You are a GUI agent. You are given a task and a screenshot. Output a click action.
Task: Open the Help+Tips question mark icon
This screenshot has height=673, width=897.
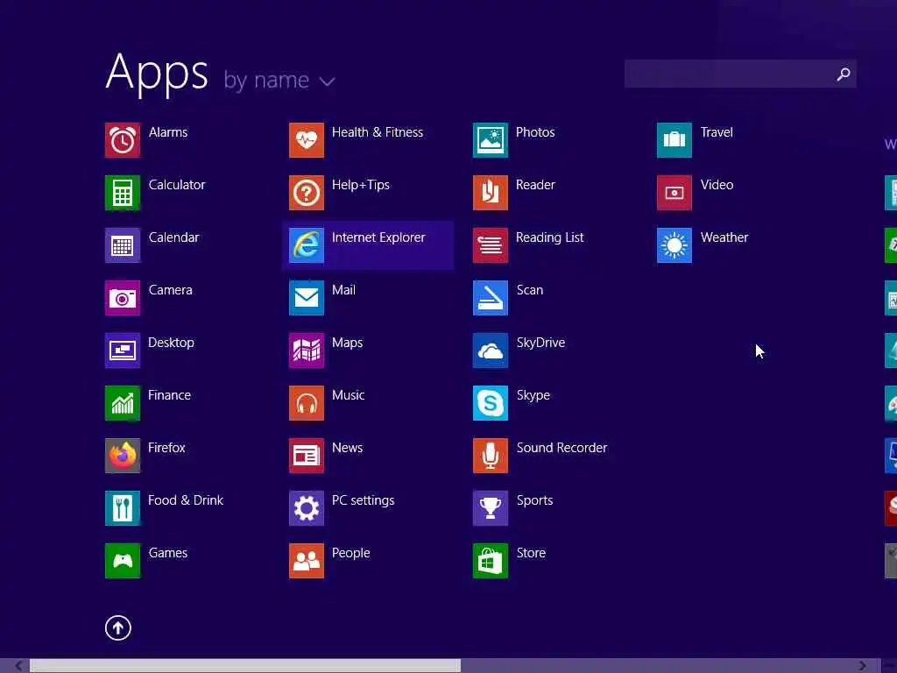(307, 193)
